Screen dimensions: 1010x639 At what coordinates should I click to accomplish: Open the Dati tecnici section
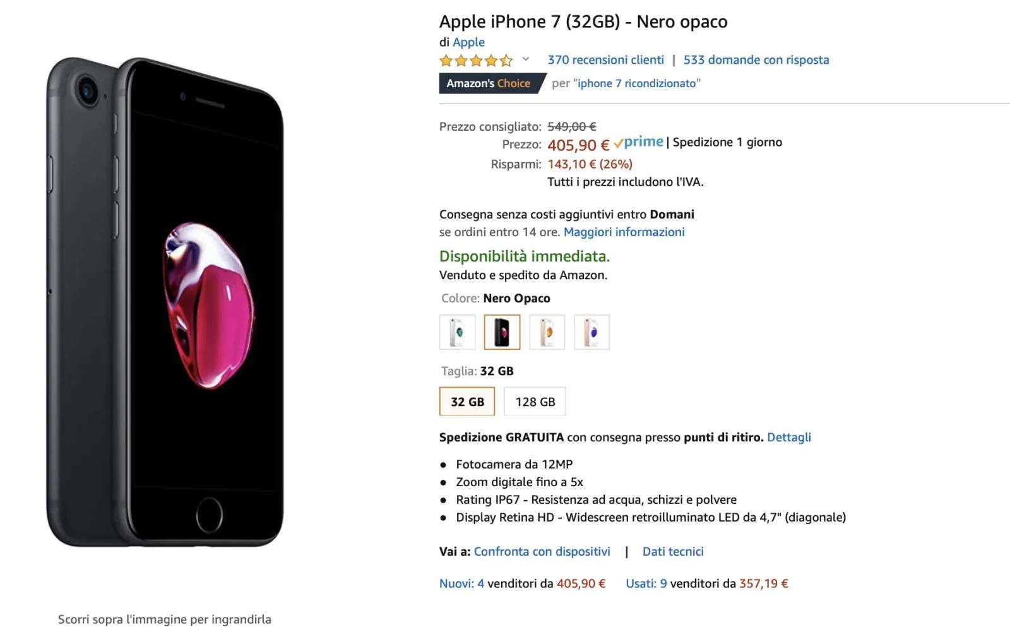pyautogui.click(x=672, y=551)
